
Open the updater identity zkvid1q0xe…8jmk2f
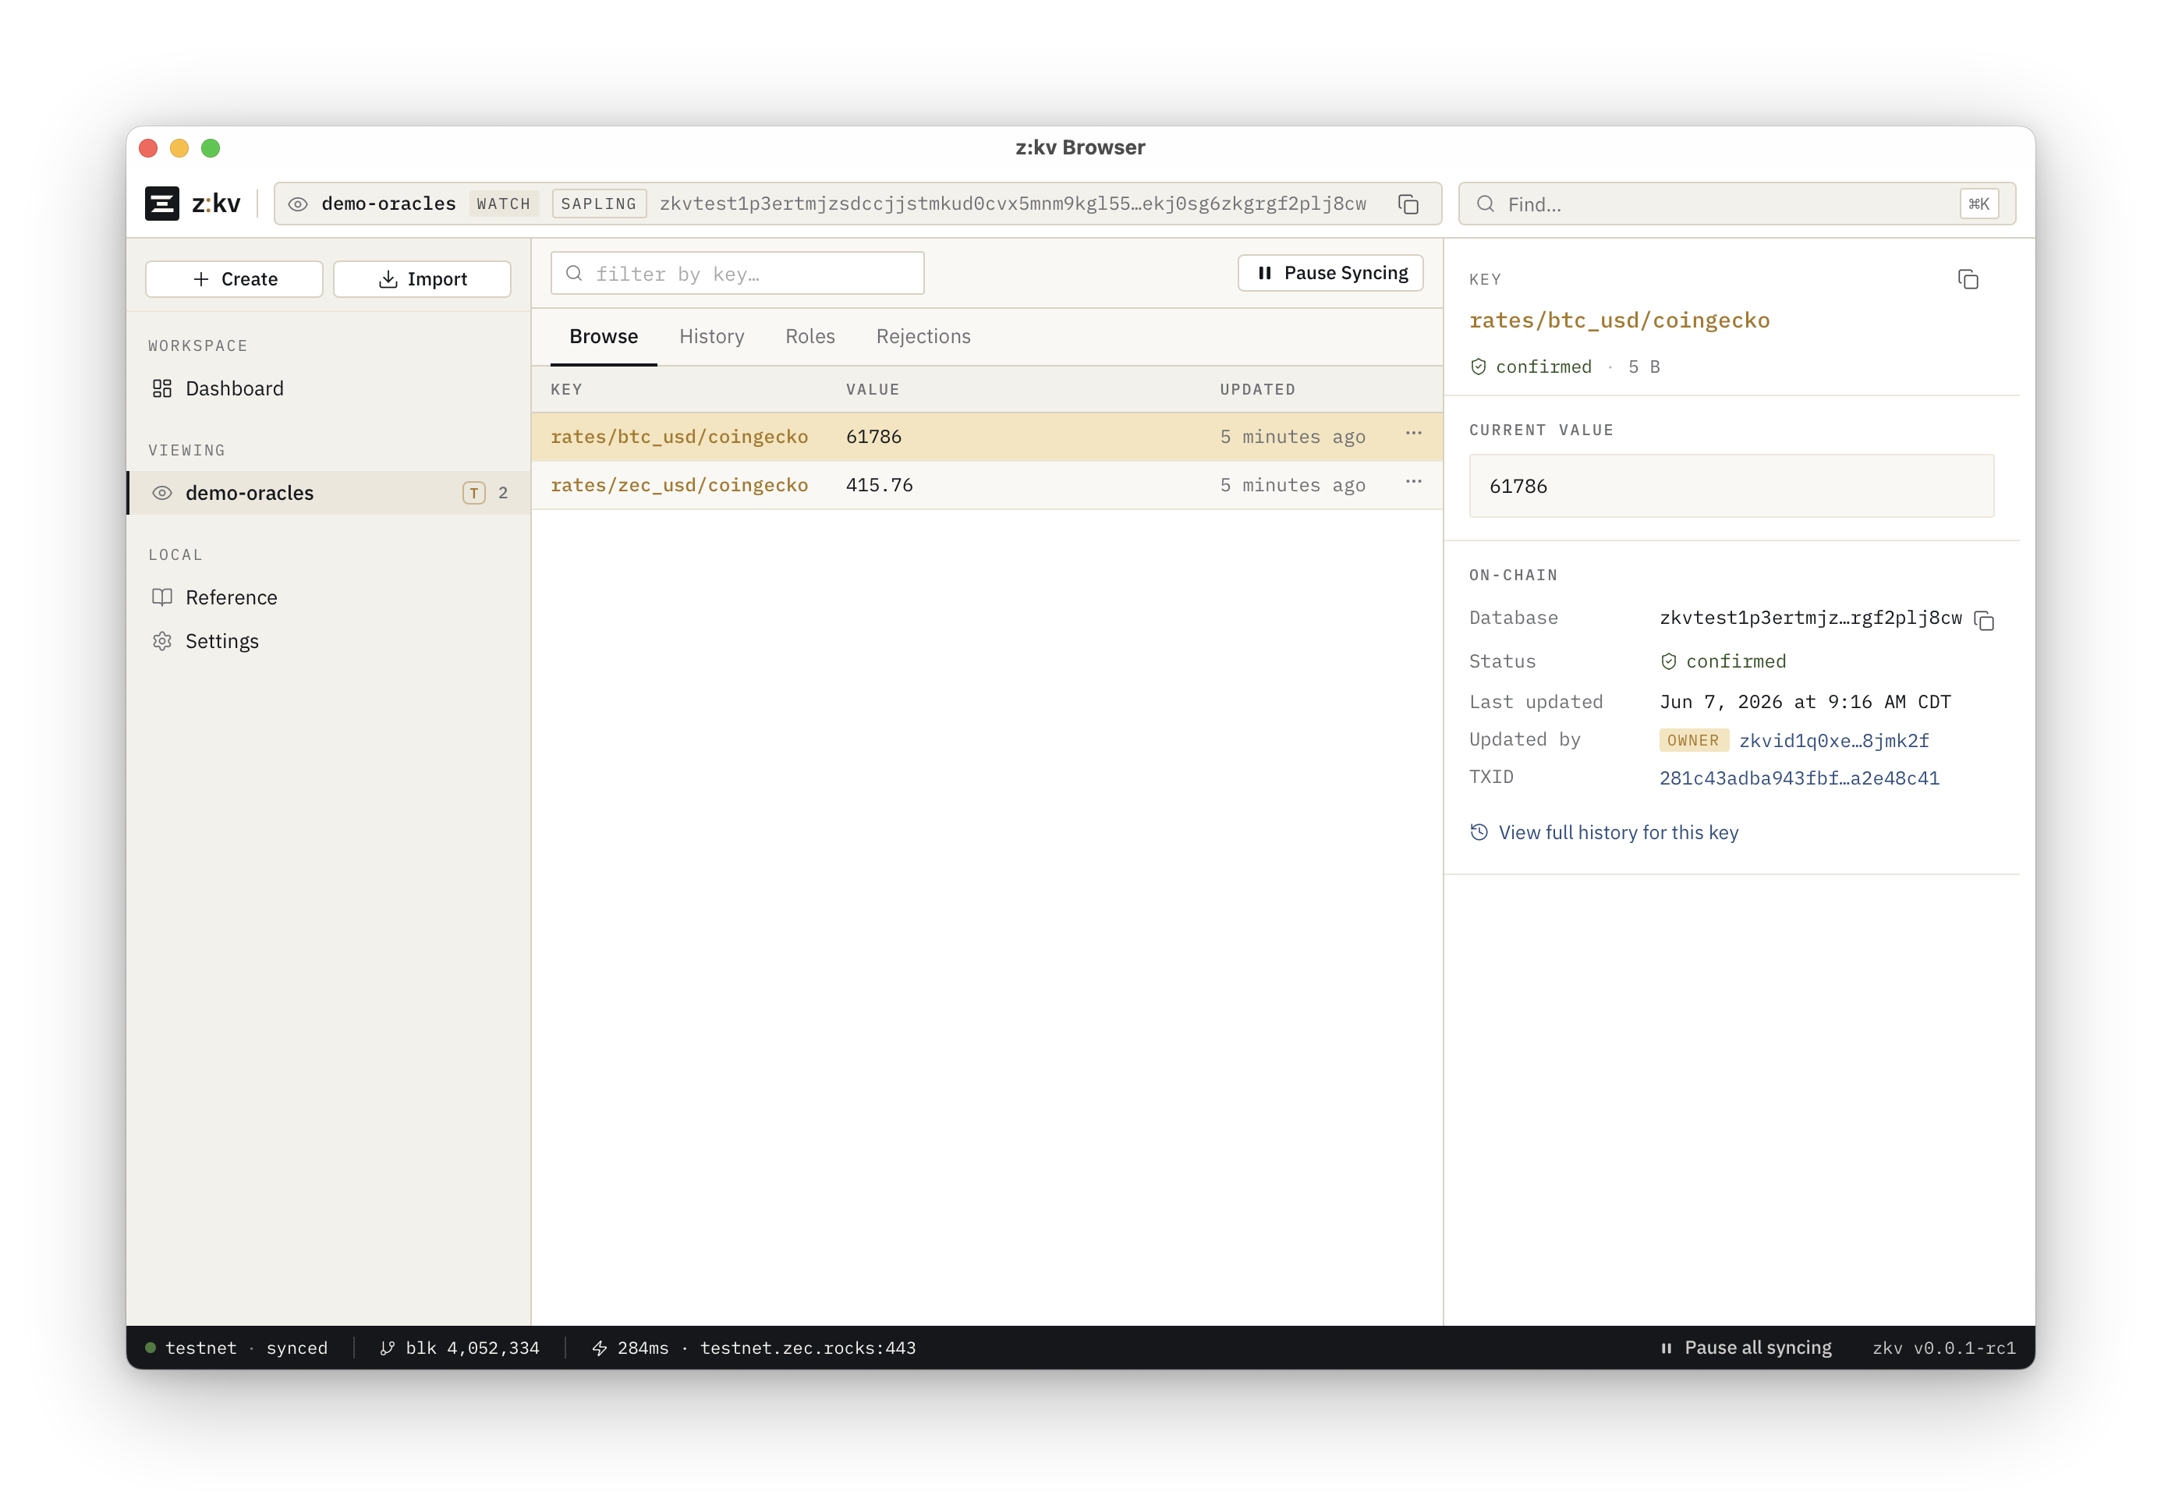(x=1834, y=741)
